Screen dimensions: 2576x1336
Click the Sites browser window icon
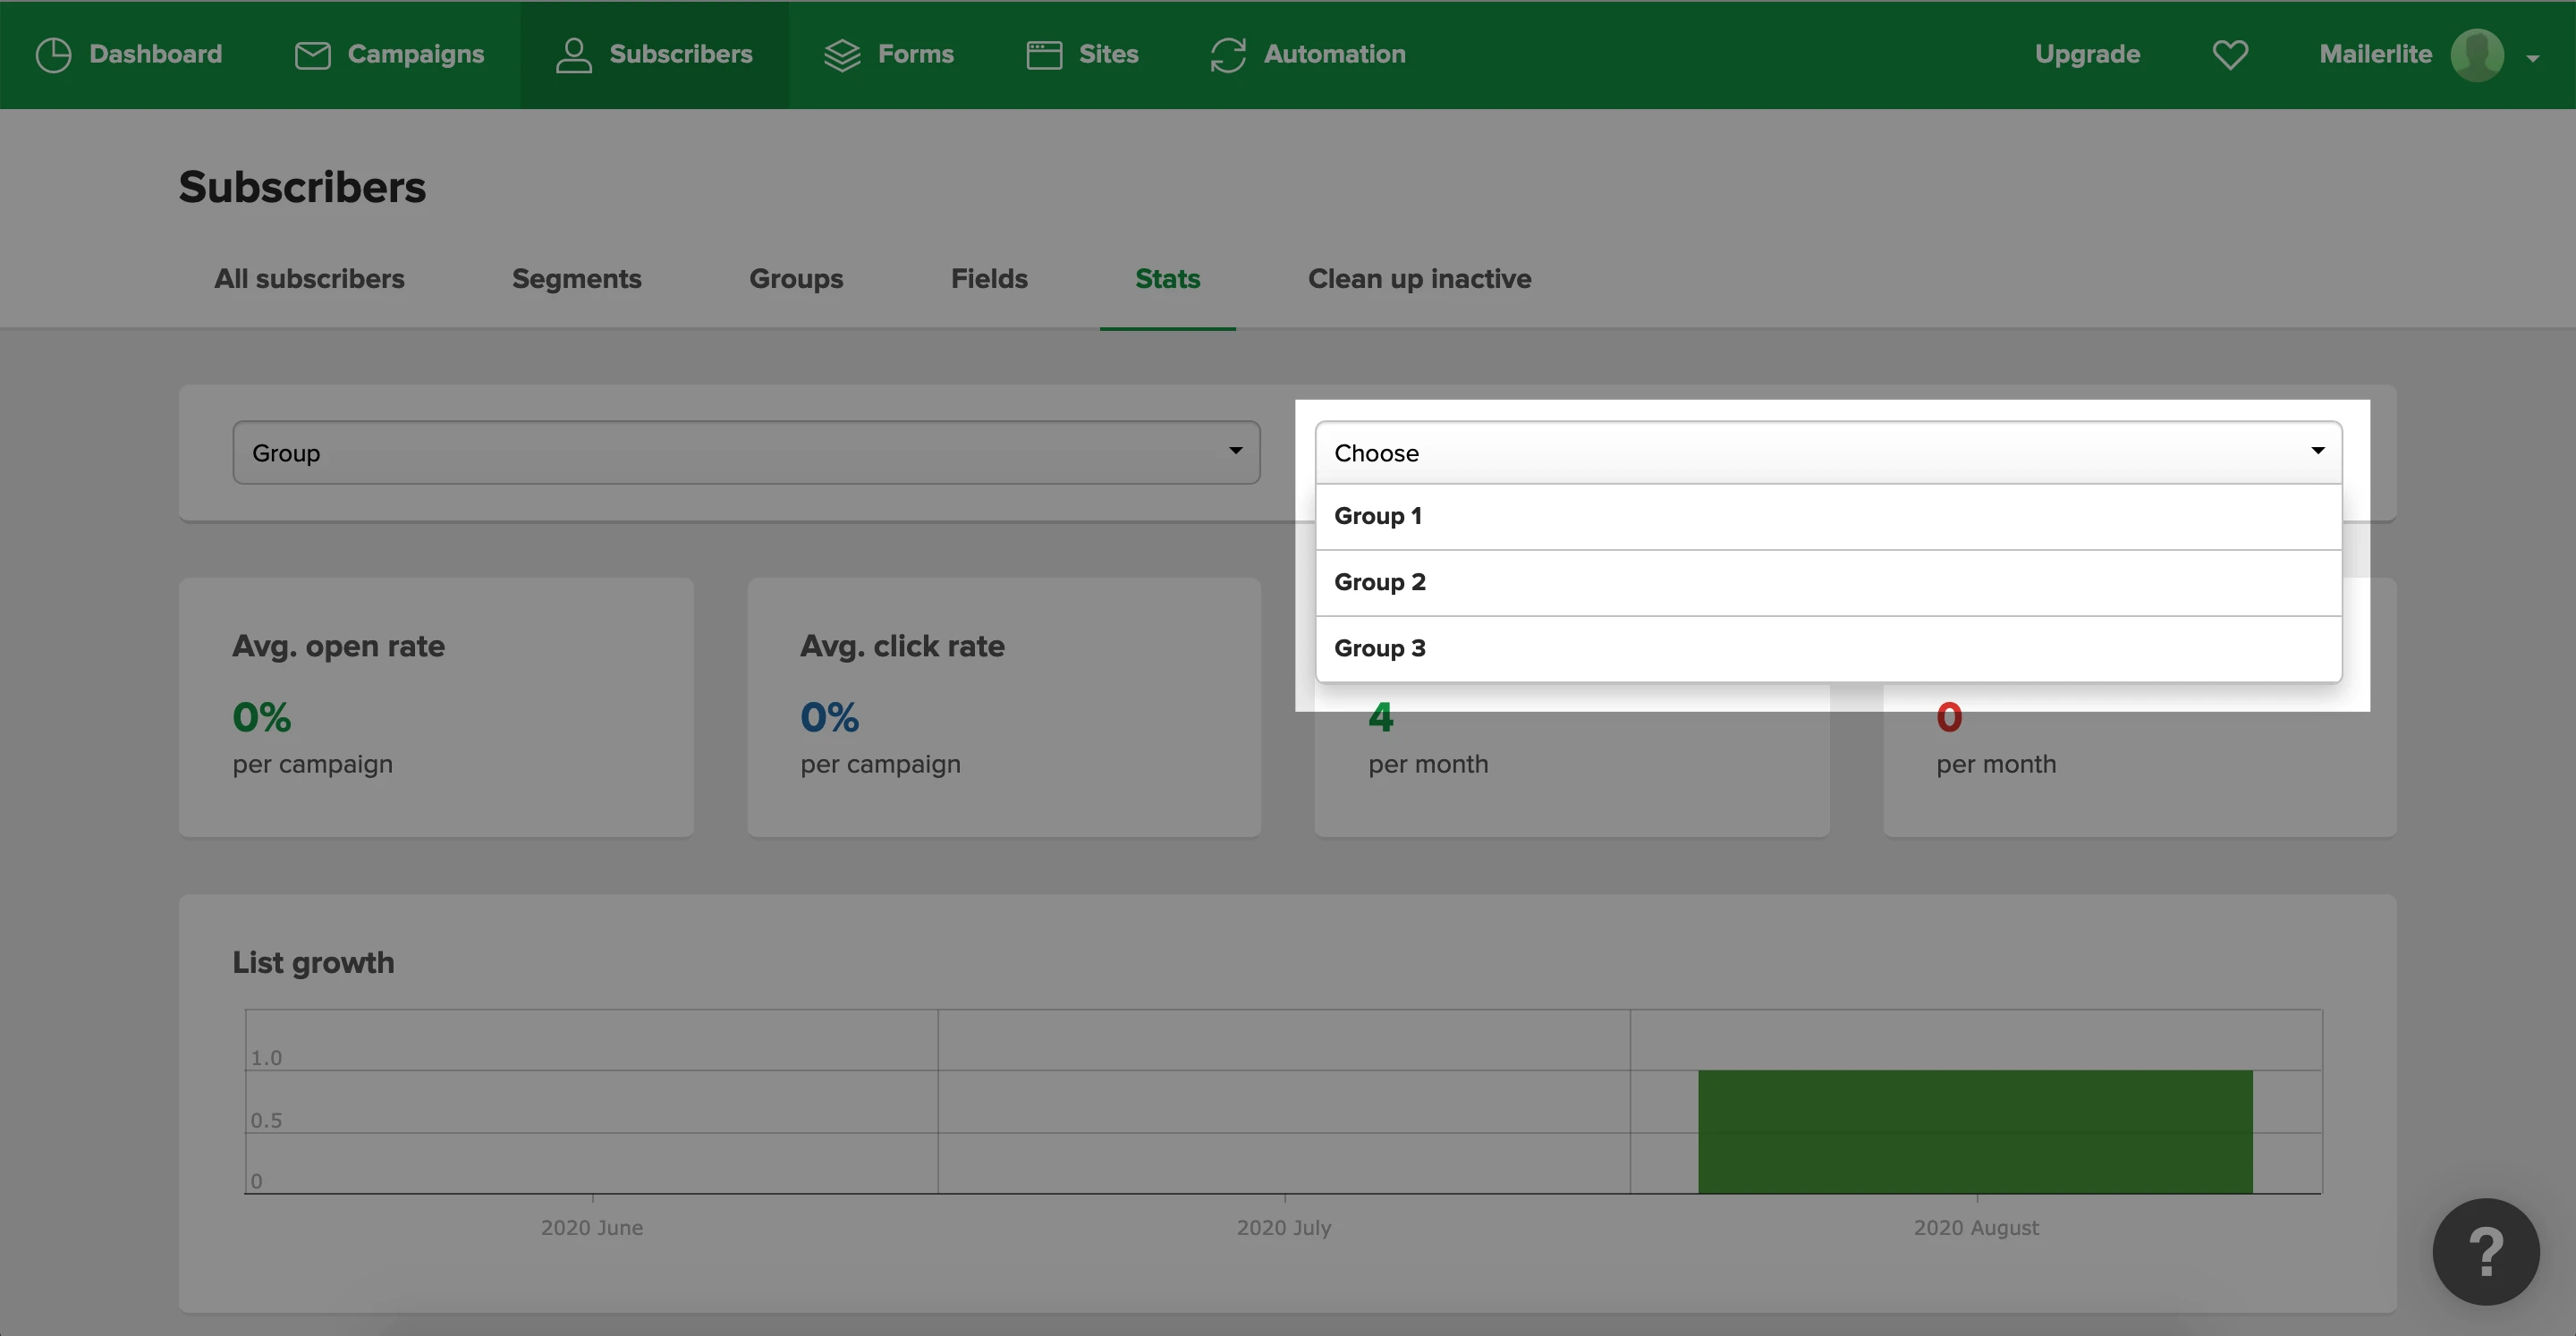(x=1044, y=55)
